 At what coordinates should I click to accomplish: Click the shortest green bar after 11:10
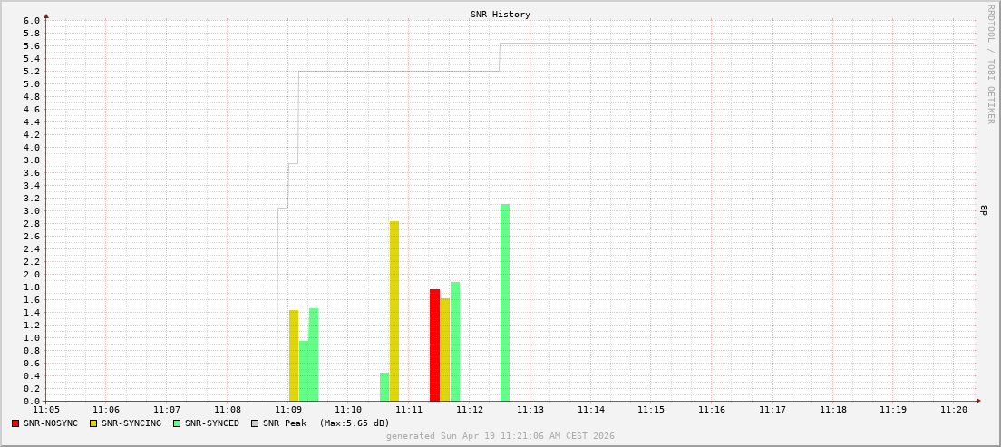pos(384,387)
